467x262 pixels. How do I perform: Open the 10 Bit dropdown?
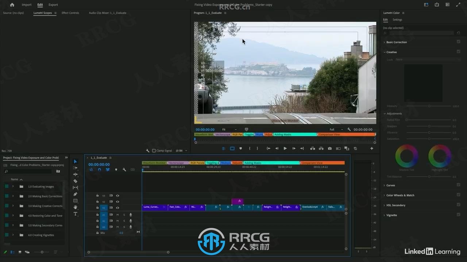(x=181, y=151)
